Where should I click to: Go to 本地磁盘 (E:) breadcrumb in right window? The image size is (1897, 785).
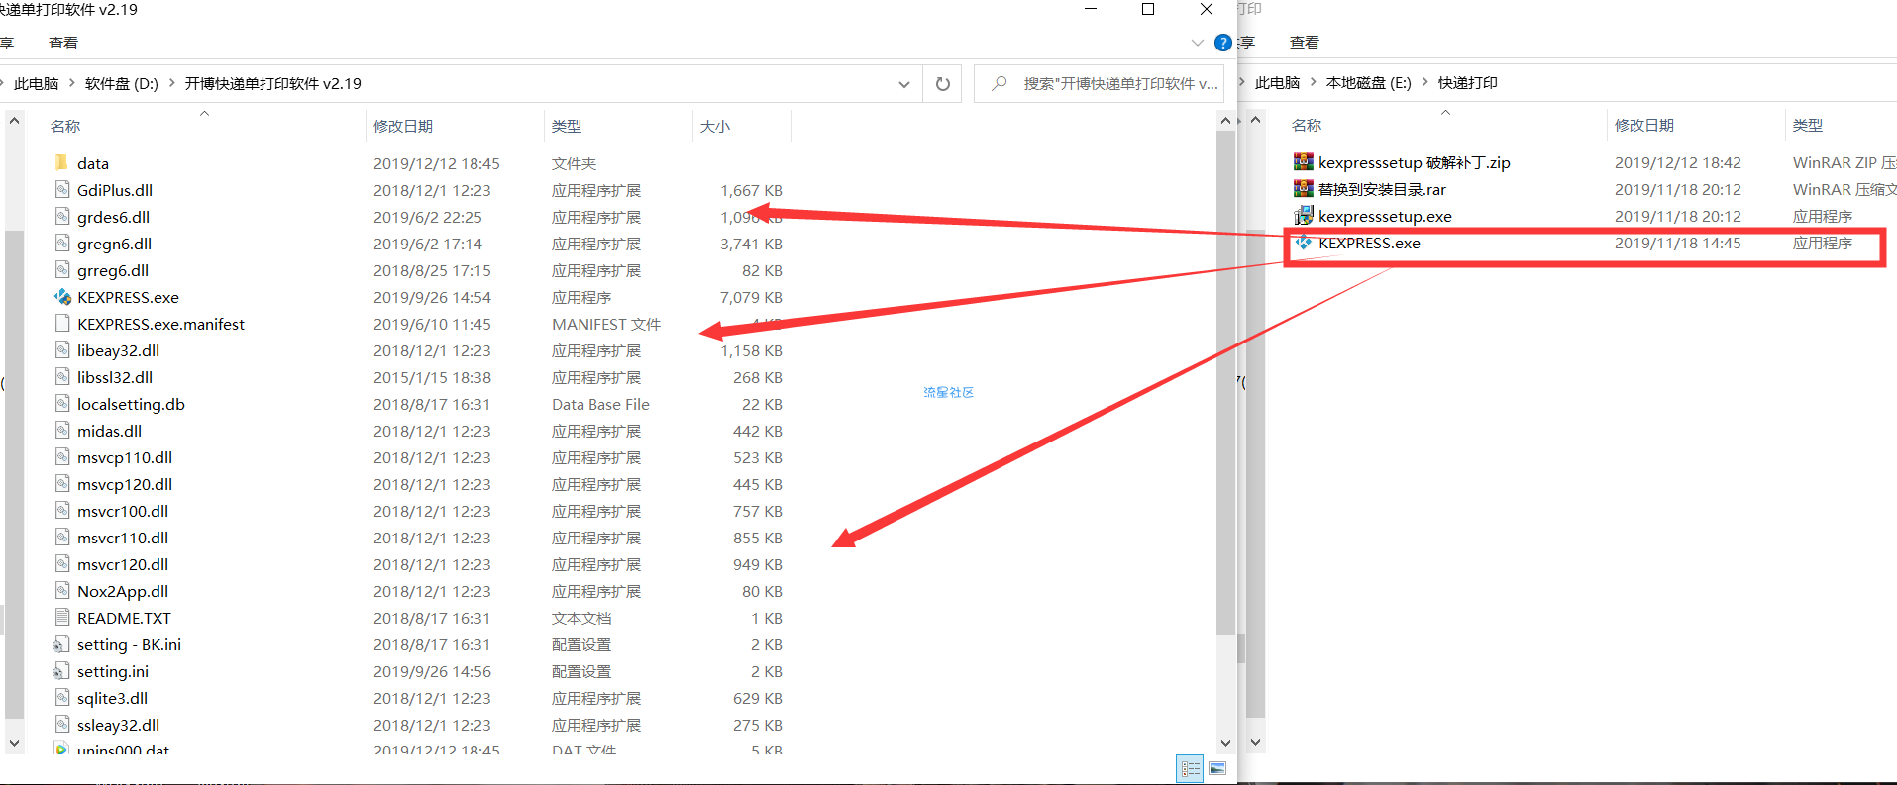click(x=1369, y=82)
